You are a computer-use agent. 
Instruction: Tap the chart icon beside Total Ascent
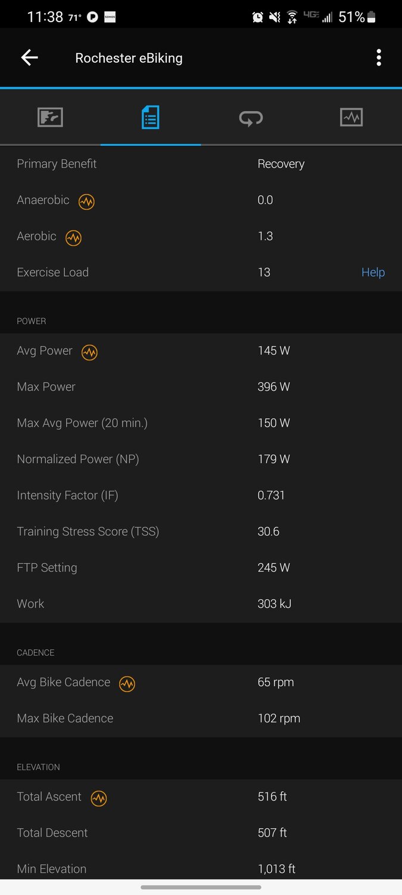click(99, 798)
